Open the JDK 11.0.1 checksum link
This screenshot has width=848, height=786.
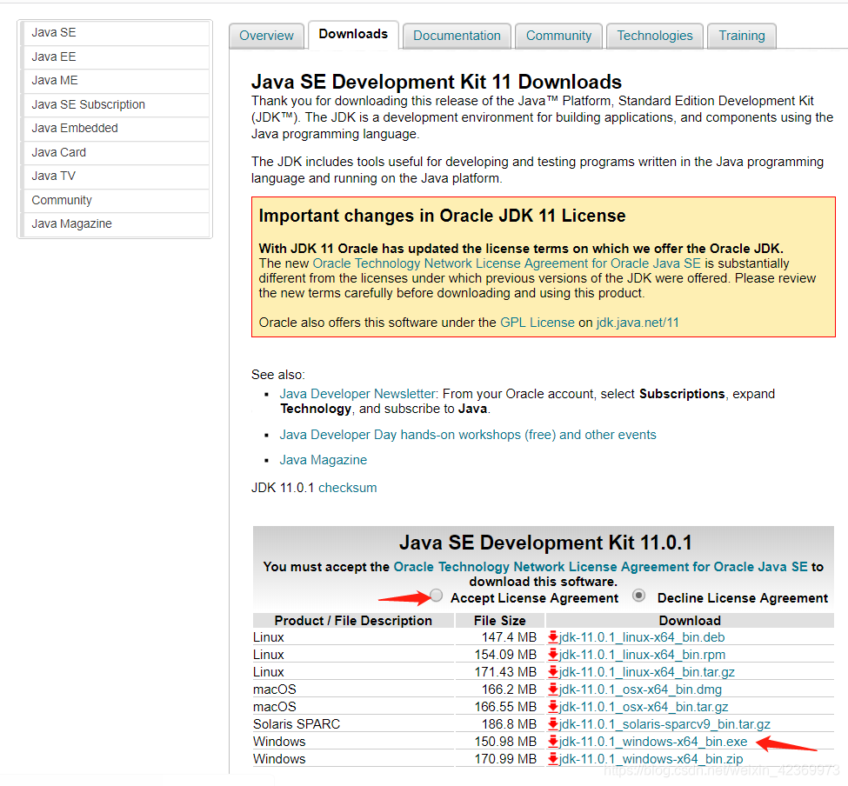tap(348, 488)
